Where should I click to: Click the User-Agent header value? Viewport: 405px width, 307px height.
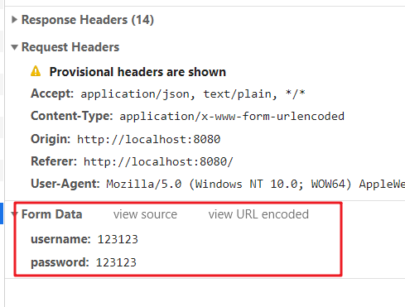point(256,184)
